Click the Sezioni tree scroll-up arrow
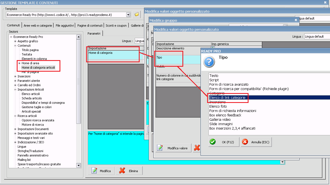Viewport: 330px width, 185px height. coord(78,37)
